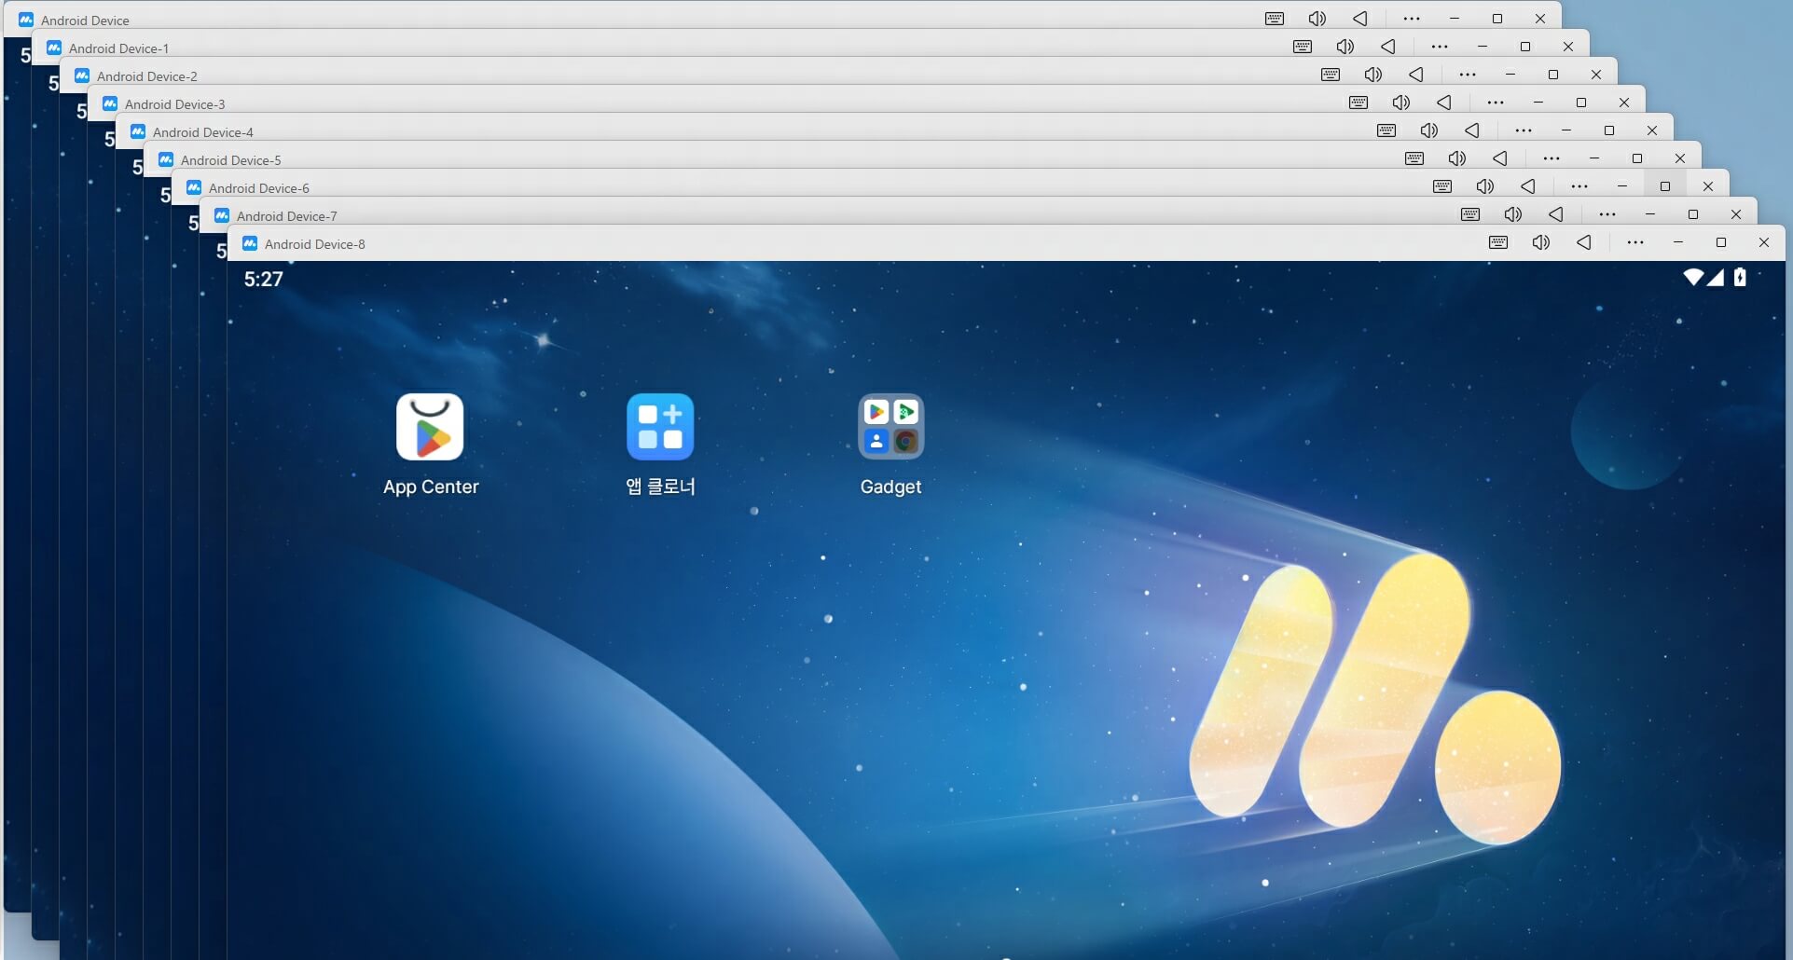Click back arrow in Android Device-6 window
This screenshot has width=1793, height=960.
tap(1528, 186)
